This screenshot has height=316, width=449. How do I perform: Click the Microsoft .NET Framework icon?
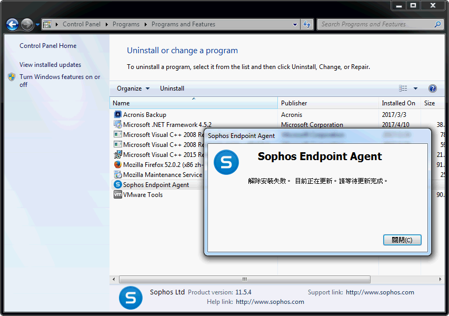point(118,125)
